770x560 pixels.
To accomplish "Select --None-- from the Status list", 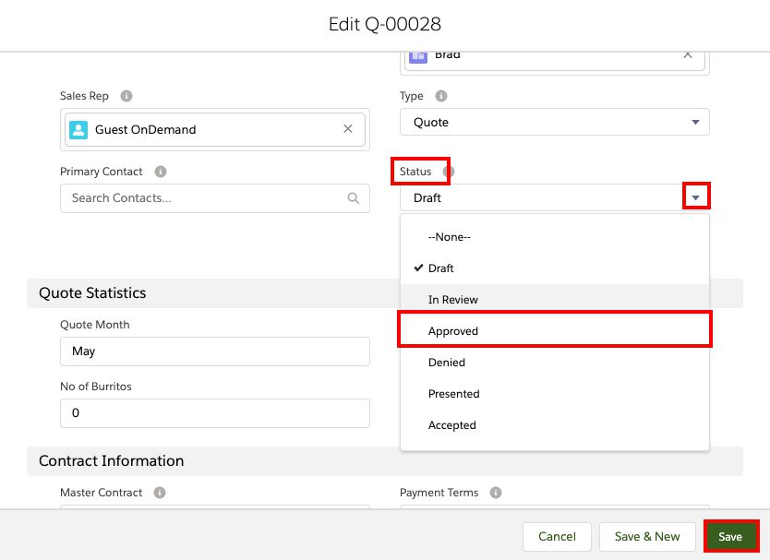I will point(451,237).
